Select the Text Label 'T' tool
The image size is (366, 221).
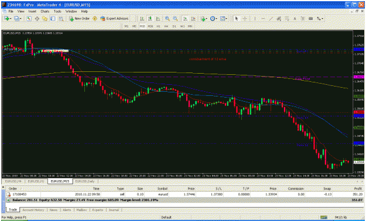coord(303,19)
